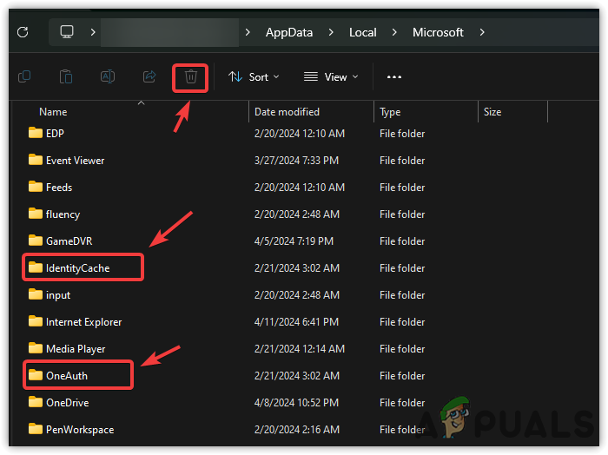Click File folder type in IdentityCache row
The height and width of the screenshot is (455, 608).
pyautogui.click(x=402, y=268)
